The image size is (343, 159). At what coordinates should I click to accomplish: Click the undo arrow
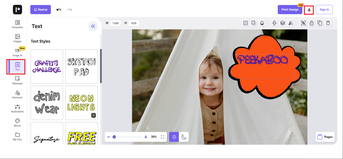59,10
